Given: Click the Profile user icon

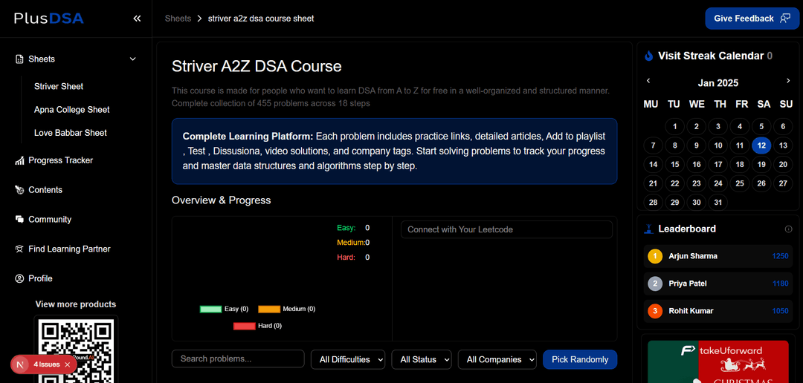Looking at the screenshot, I should tap(19, 278).
